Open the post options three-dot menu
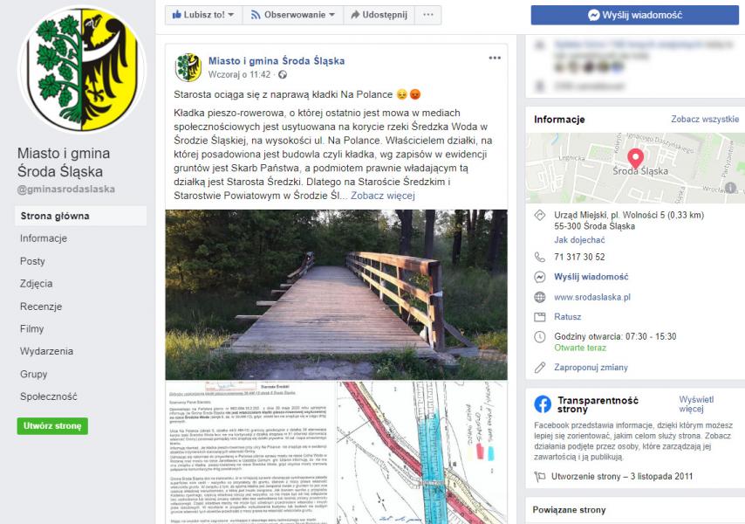 (x=495, y=58)
